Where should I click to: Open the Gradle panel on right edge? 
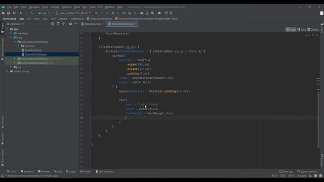pyautogui.click(x=322, y=28)
